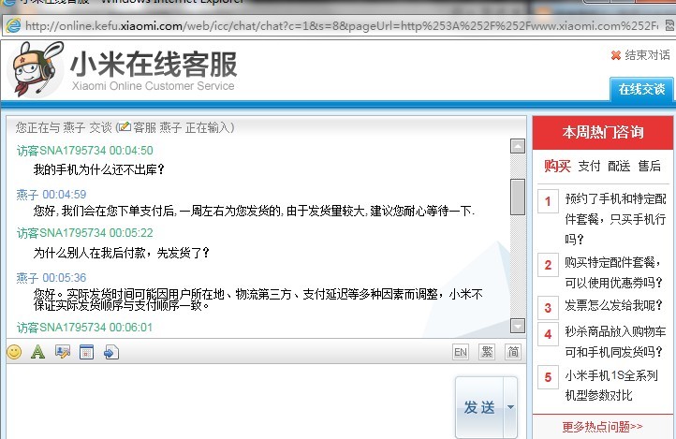676x439 pixels.
Task: Switch input language to EN
Action: click(x=461, y=352)
